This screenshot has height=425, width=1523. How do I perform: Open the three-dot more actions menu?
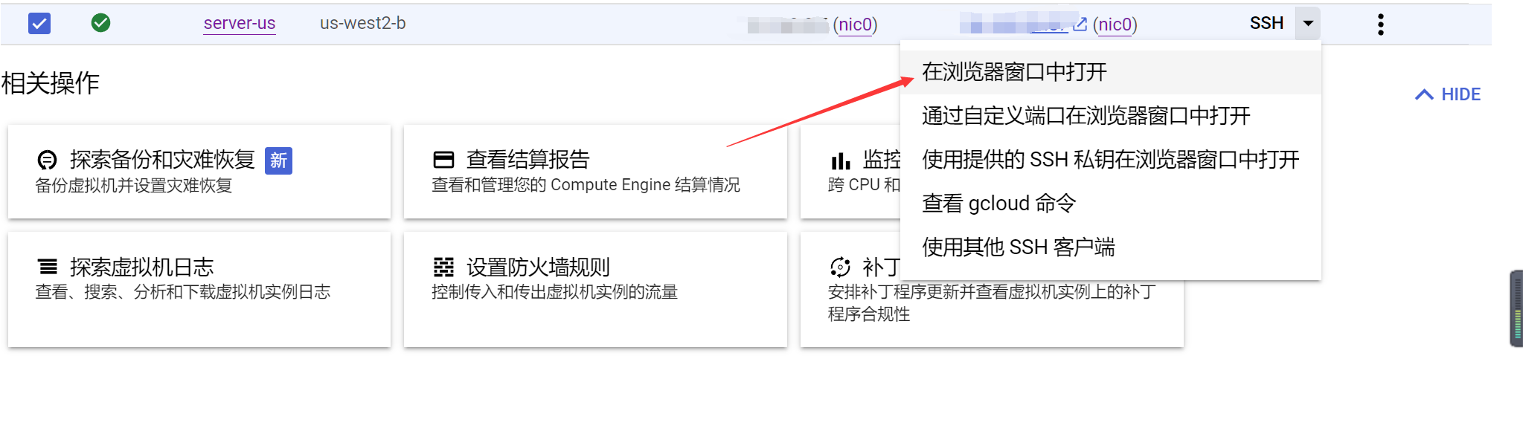[x=1380, y=25]
